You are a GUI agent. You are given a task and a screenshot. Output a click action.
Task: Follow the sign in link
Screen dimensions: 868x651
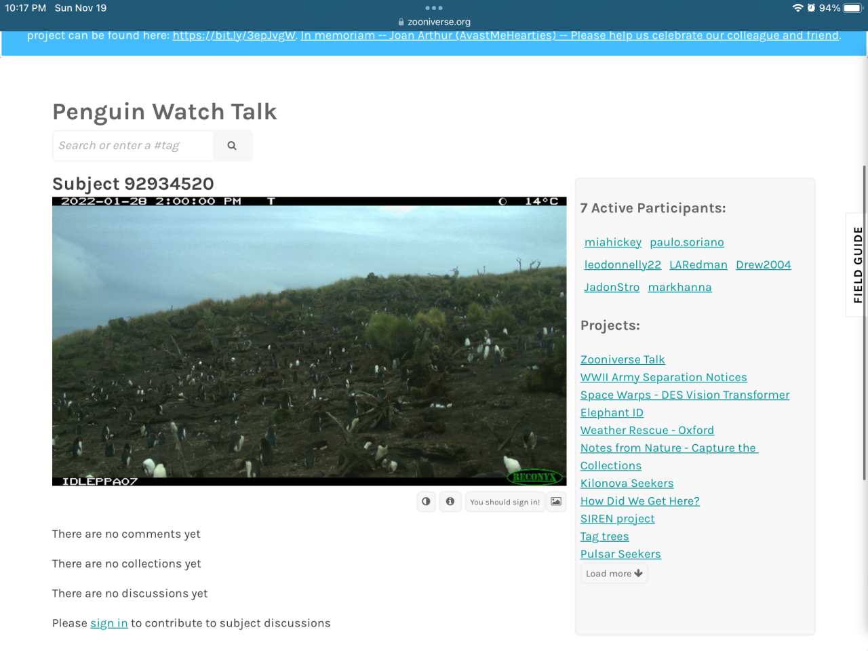click(109, 623)
